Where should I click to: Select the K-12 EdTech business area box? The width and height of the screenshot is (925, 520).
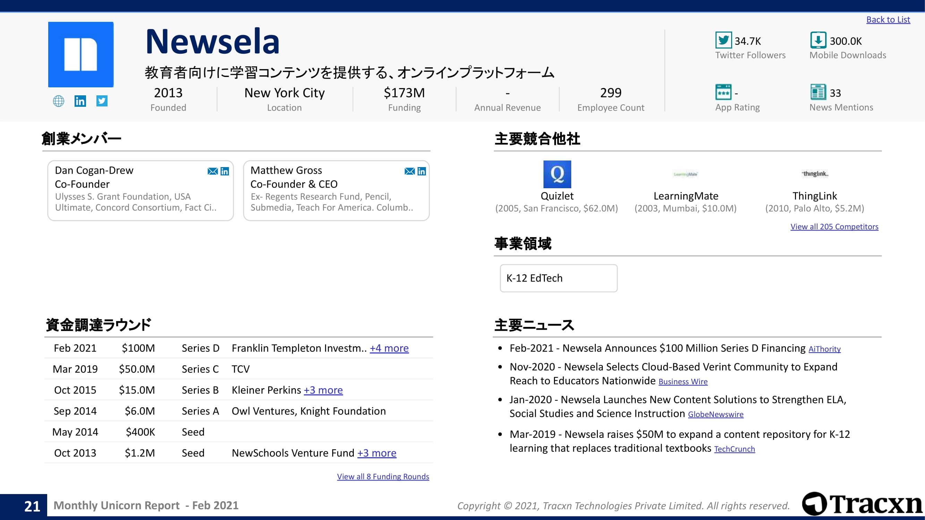coord(558,278)
